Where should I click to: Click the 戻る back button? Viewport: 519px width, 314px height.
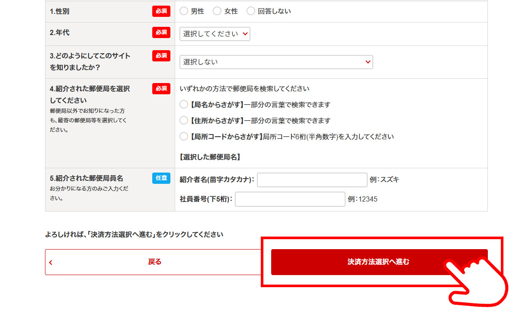coord(154,262)
